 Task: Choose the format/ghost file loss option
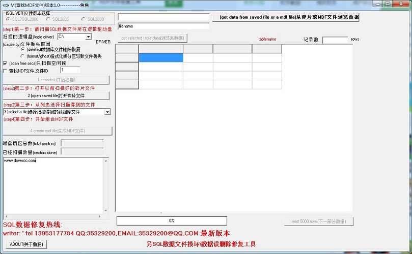click(22, 56)
